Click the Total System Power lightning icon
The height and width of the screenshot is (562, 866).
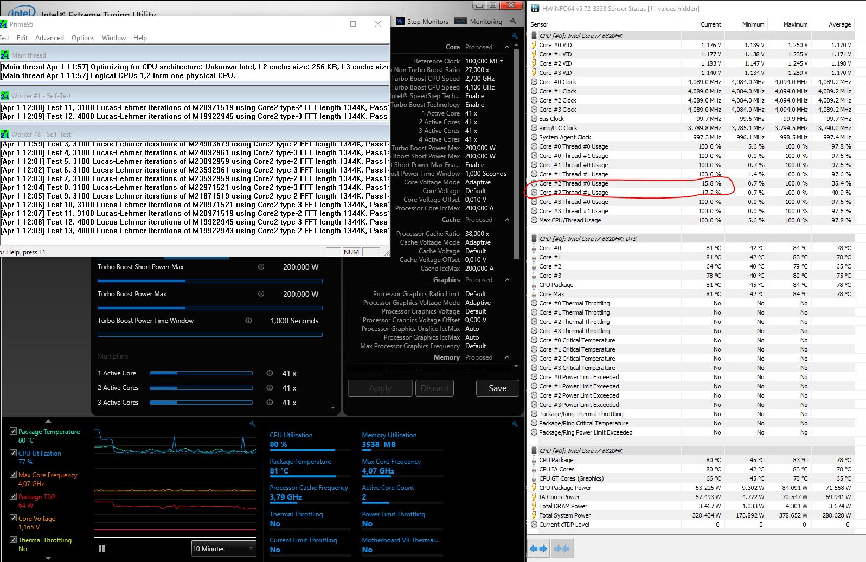[534, 515]
